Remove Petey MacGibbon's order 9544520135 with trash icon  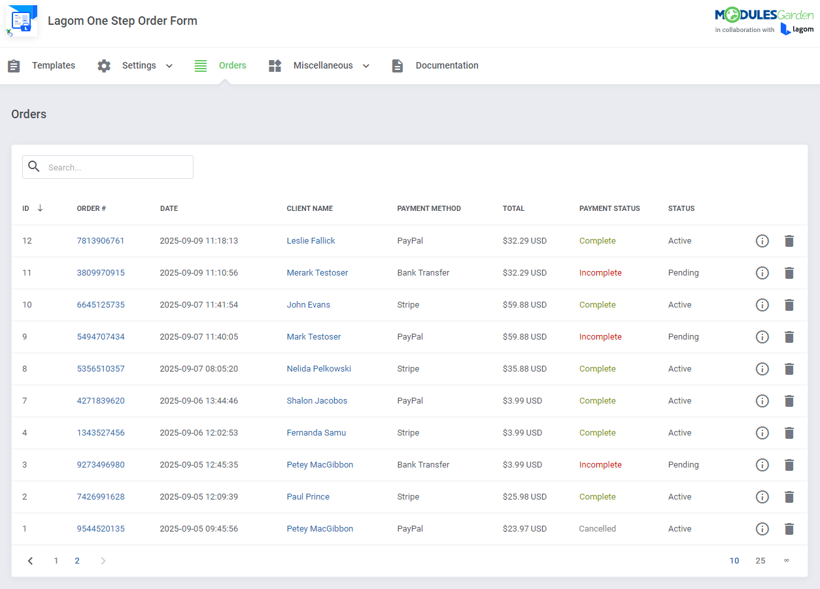[x=789, y=528]
